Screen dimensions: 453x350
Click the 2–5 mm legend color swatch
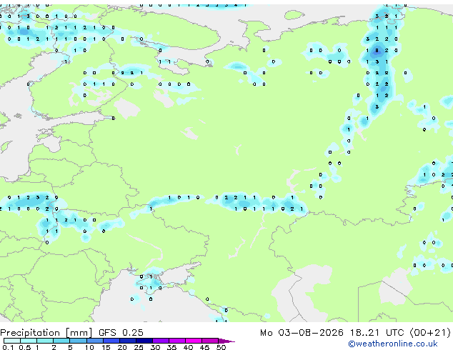[61, 341]
